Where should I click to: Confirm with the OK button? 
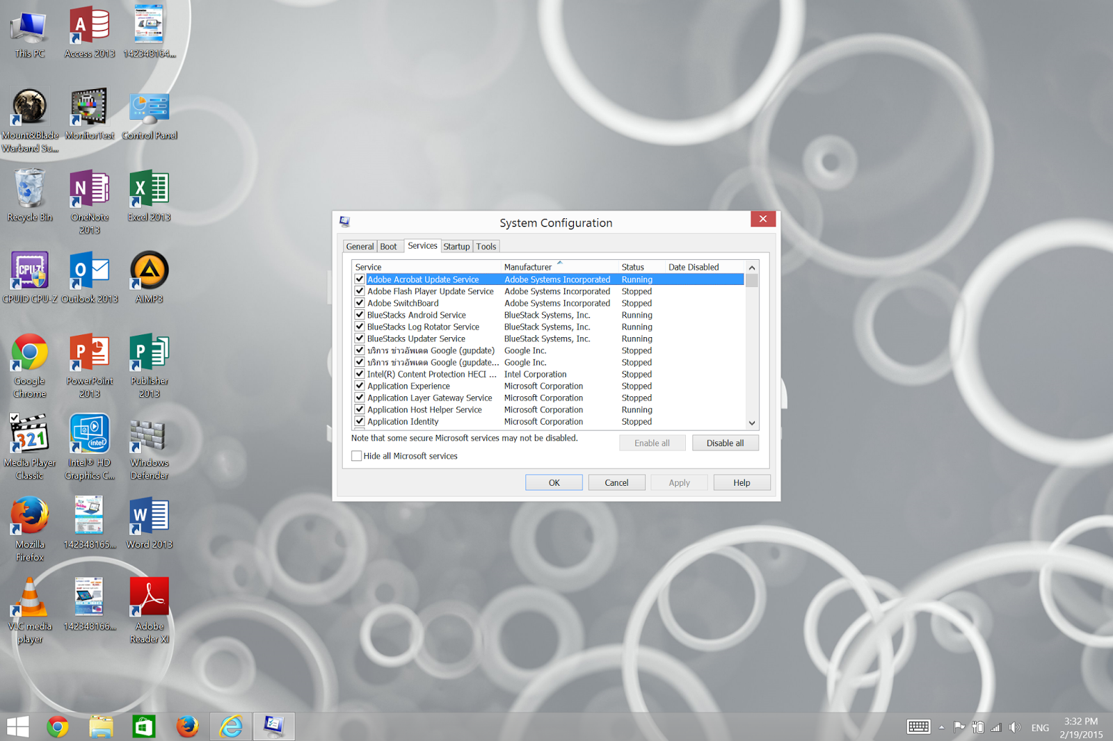click(554, 482)
